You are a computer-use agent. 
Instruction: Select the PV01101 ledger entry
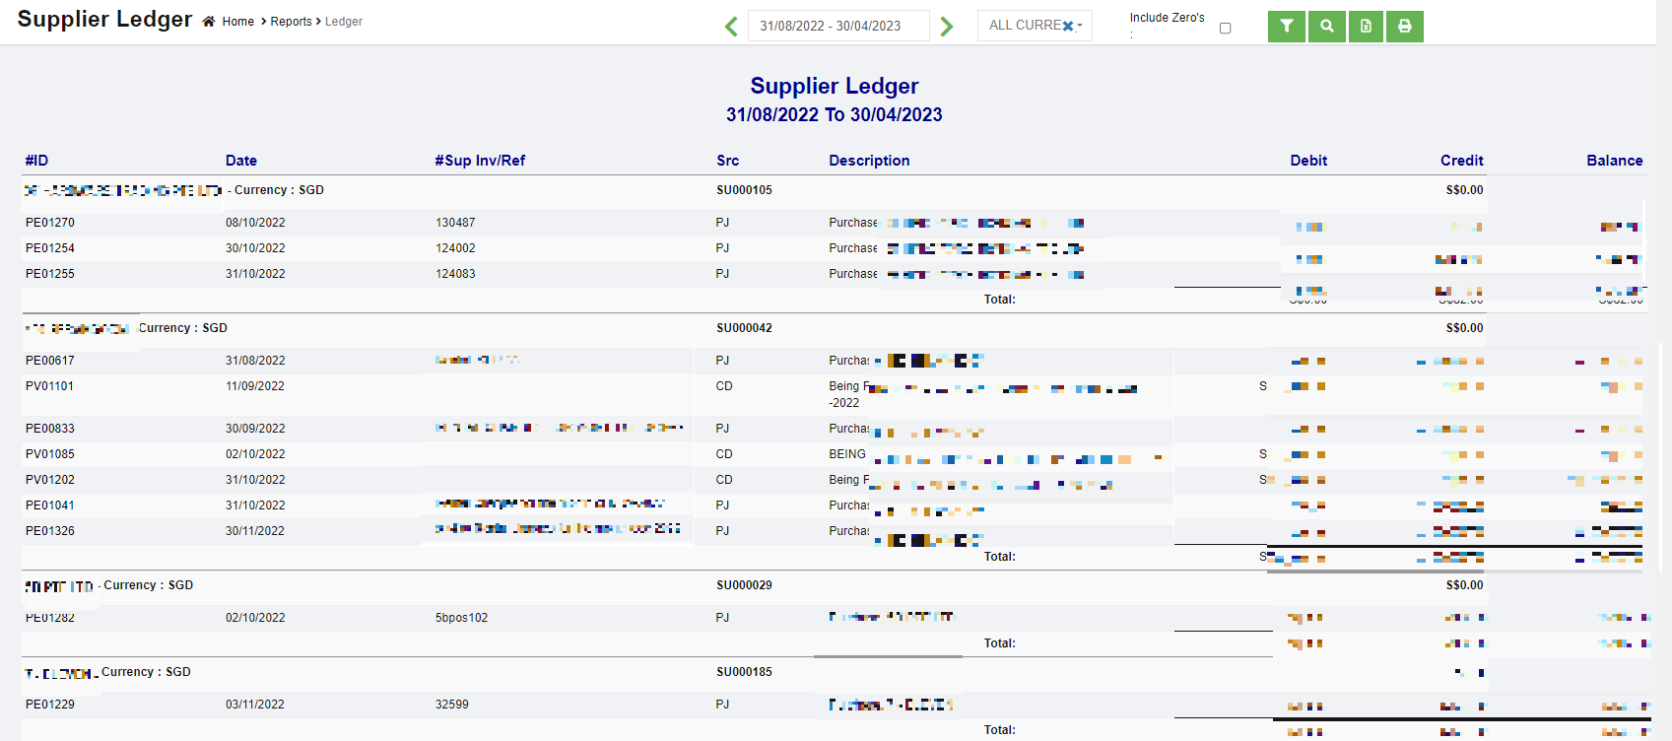[x=50, y=386]
